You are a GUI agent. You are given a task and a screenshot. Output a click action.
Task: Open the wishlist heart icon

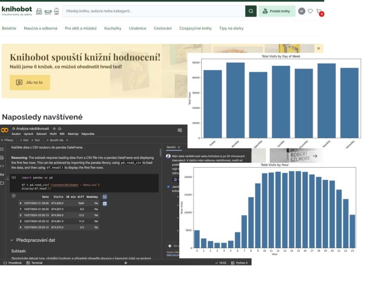click(x=310, y=11)
